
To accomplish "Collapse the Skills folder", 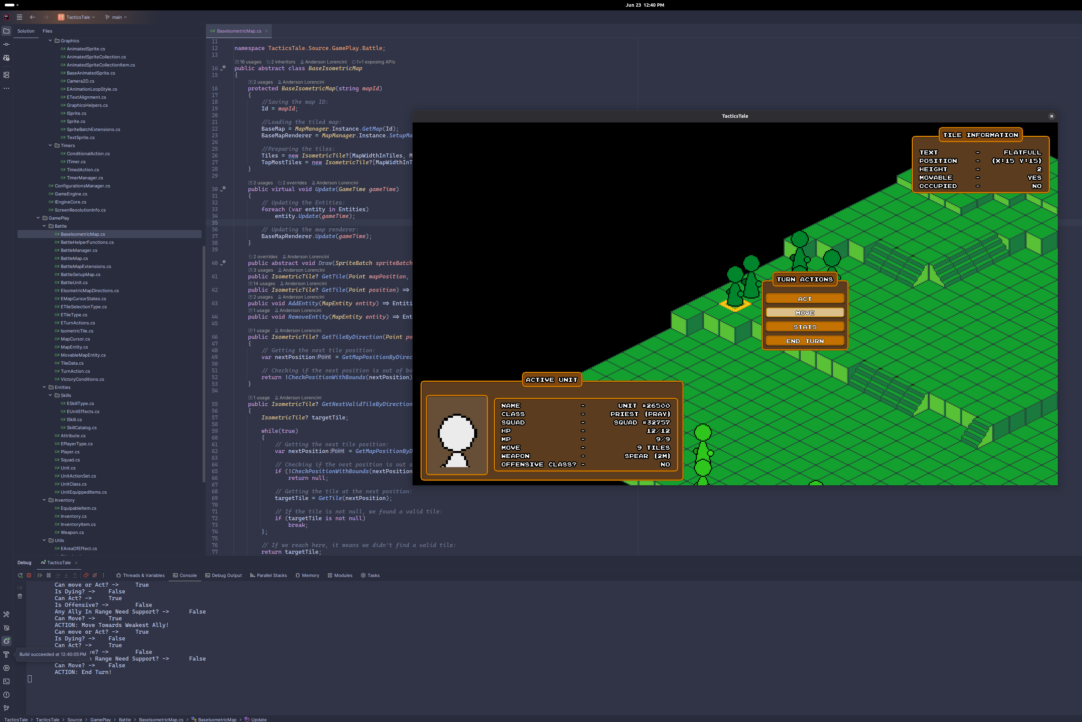I will (x=51, y=395).
